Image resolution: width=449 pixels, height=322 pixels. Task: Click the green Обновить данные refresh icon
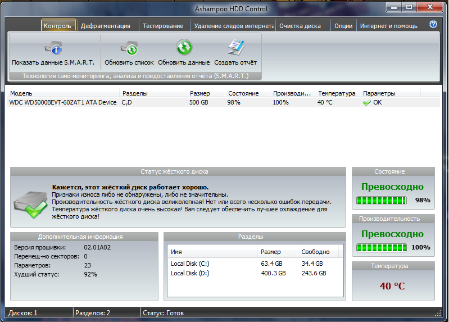[184, 47]
